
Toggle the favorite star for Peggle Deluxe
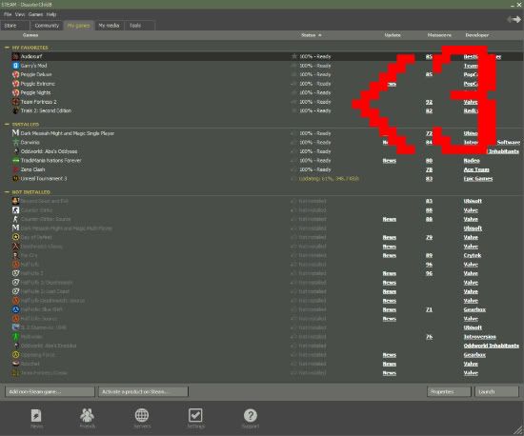293,74
